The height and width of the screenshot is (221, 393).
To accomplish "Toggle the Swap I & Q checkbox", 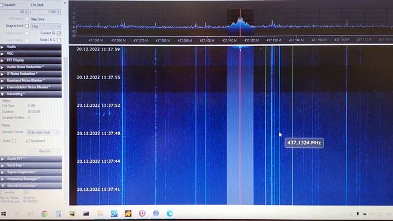I will click(59, 40).
